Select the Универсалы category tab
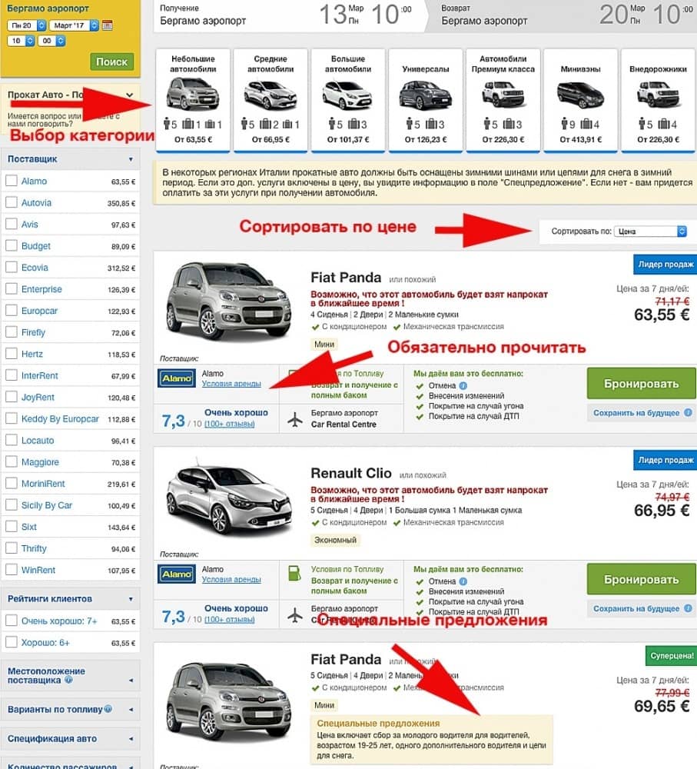The image size is (697, 769). (x=426, y=100)
